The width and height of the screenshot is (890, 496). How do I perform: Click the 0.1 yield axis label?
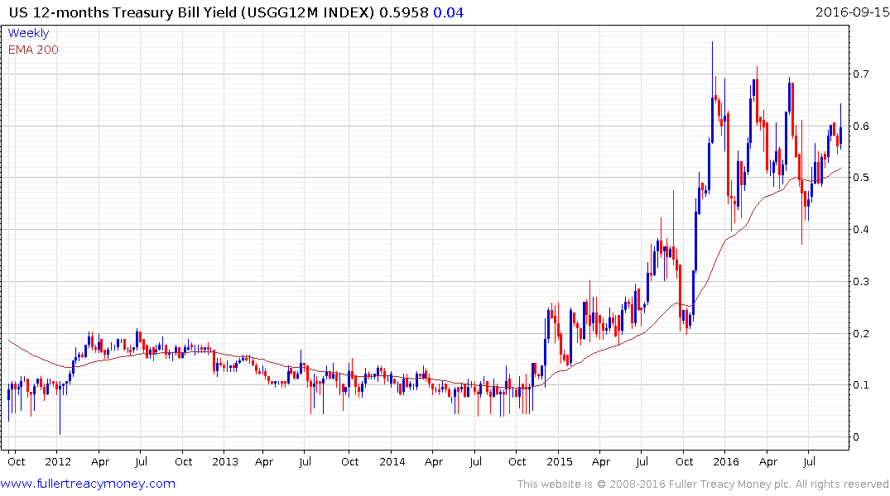pos(860,385)
